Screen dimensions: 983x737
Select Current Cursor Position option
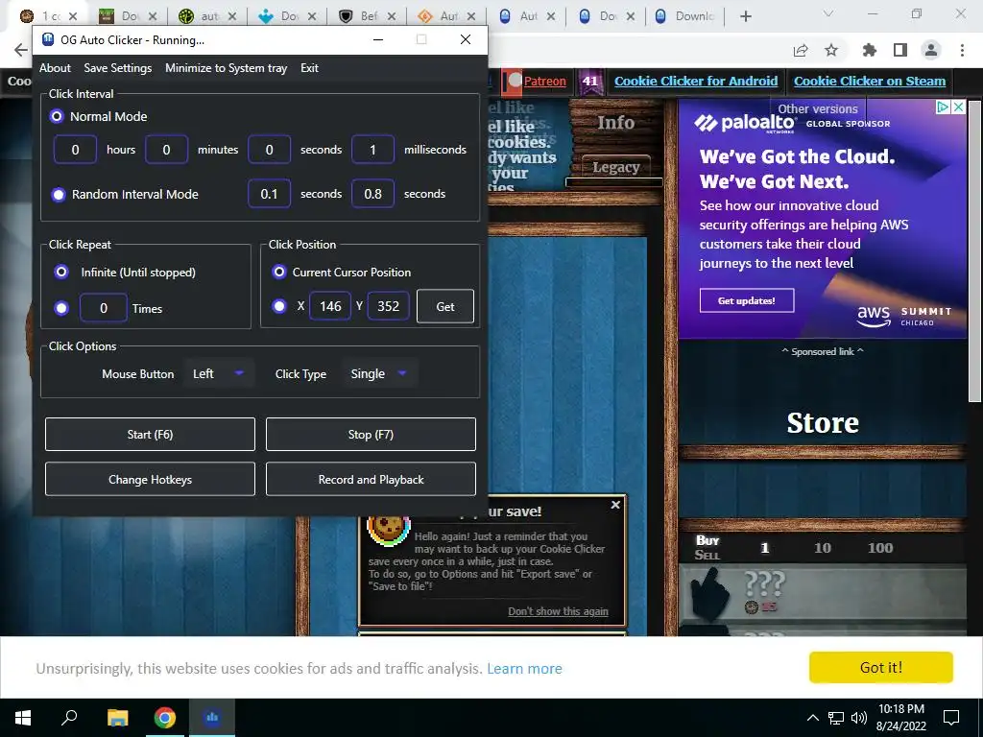pos(279,272)
